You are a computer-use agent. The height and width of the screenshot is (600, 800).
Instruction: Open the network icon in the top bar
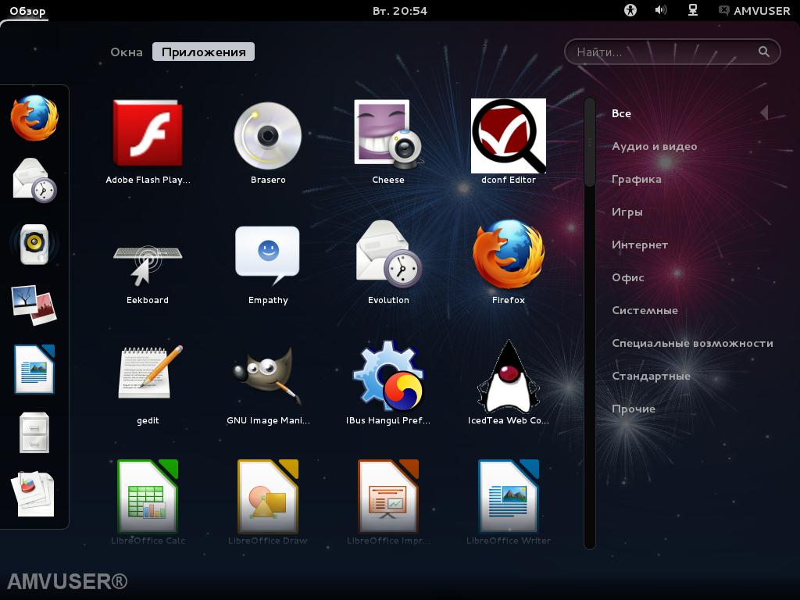pos(692,10)
